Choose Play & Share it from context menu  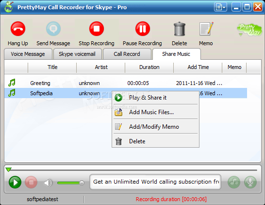pos(155,98)
